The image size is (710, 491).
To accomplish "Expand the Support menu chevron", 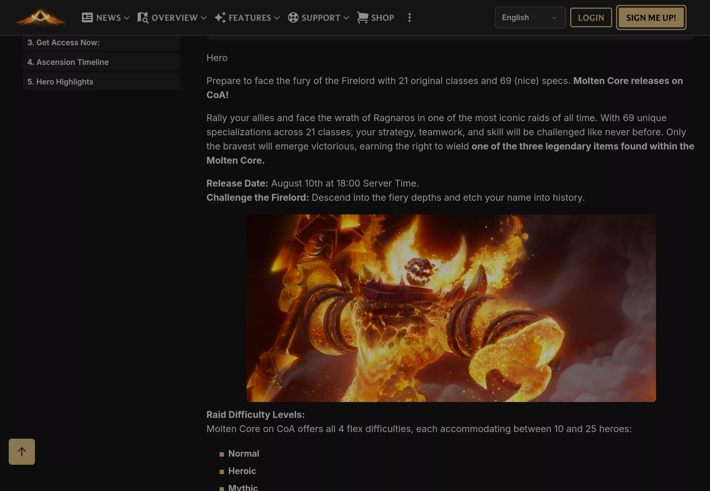I will click(x=346, y=18).
